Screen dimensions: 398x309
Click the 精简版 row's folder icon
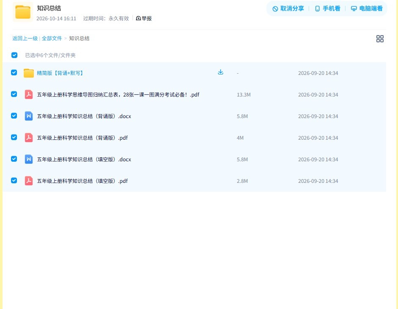click(29, 73)
